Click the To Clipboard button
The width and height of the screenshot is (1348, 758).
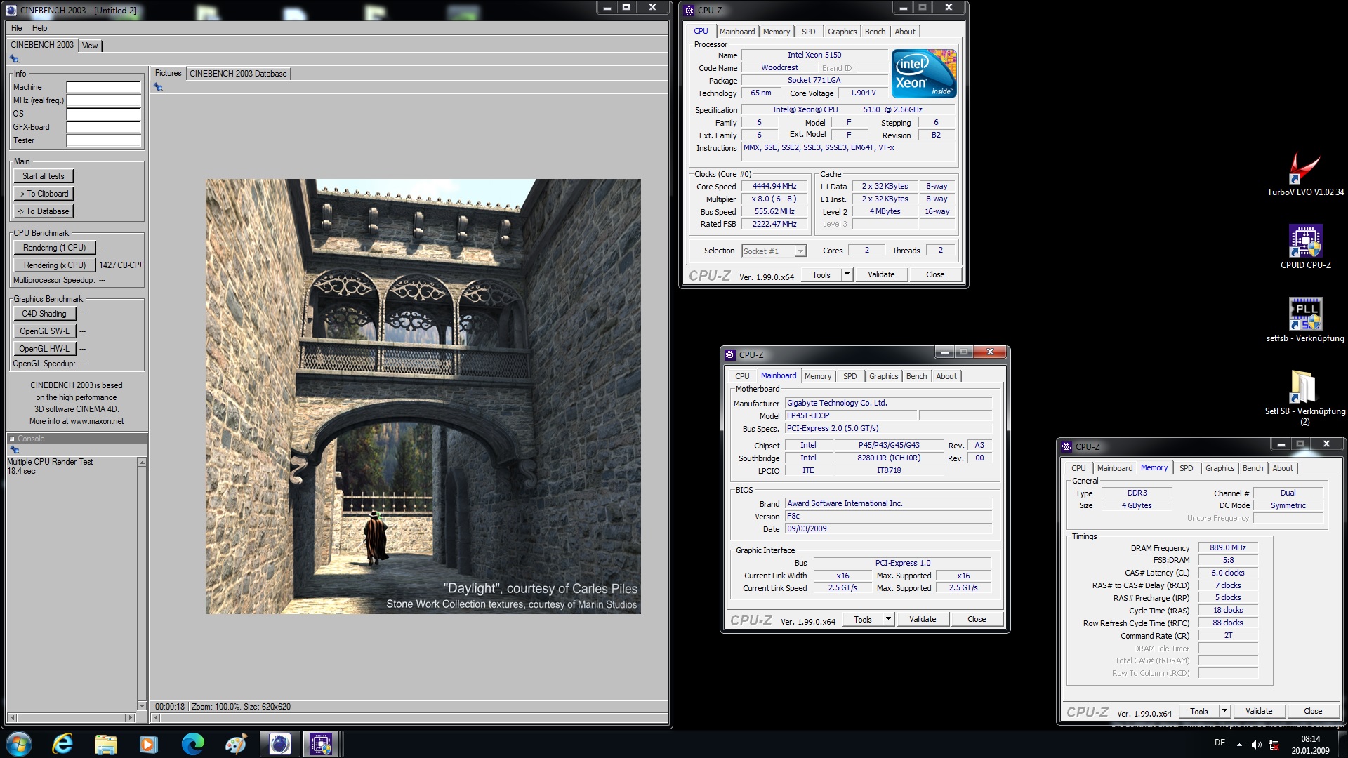44,194
